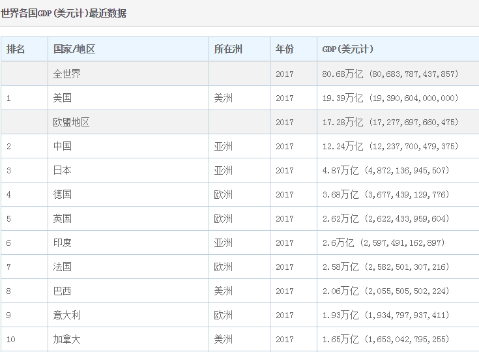Click rank number 9 in the 意大利 row

click(8, 315)
